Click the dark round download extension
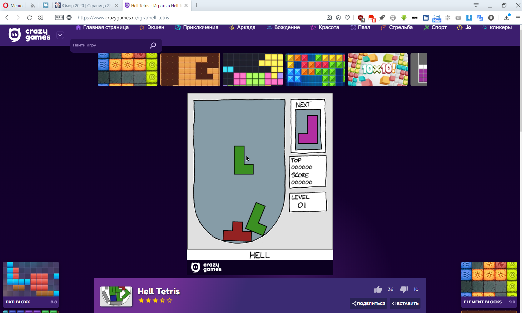Image resolution: width=522 pixels, height=313 pixels. [x=491, y=18]
